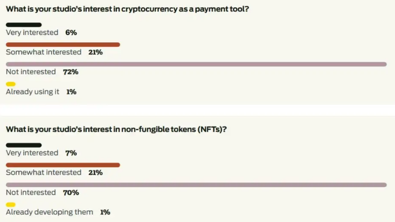Click the NFTs question heading

coord(117,129)
